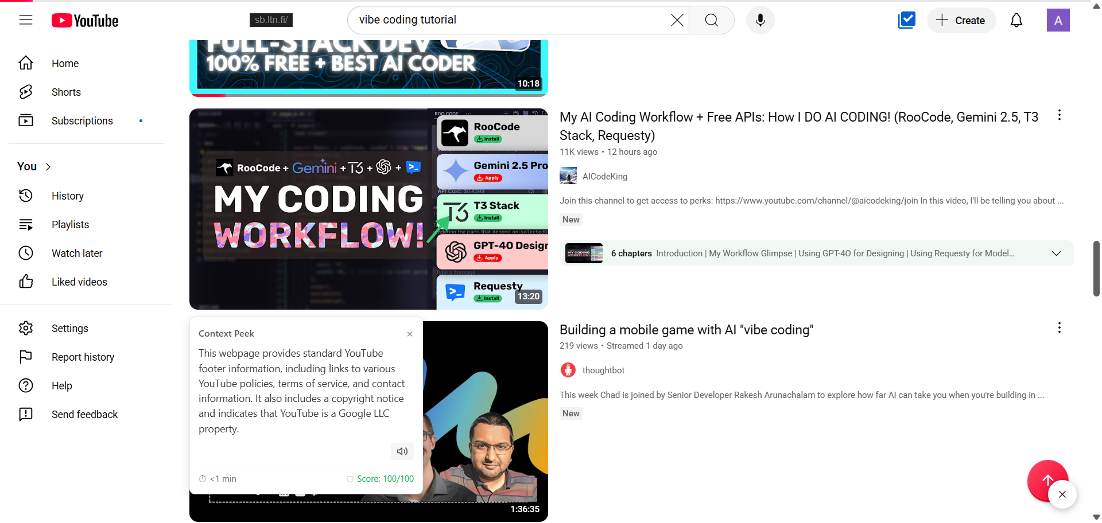
Task: Clear the search query with X
Action: (x=677, y=20)
